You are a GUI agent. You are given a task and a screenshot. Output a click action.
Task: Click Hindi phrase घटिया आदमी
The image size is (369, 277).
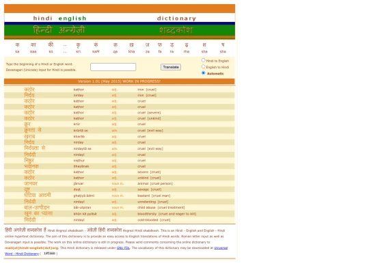tap(38, 195)
